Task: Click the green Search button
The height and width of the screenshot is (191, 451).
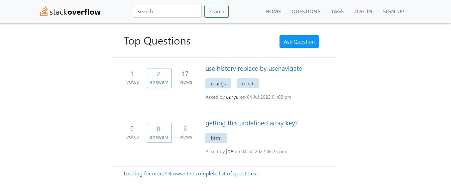Action: point(216,11)
